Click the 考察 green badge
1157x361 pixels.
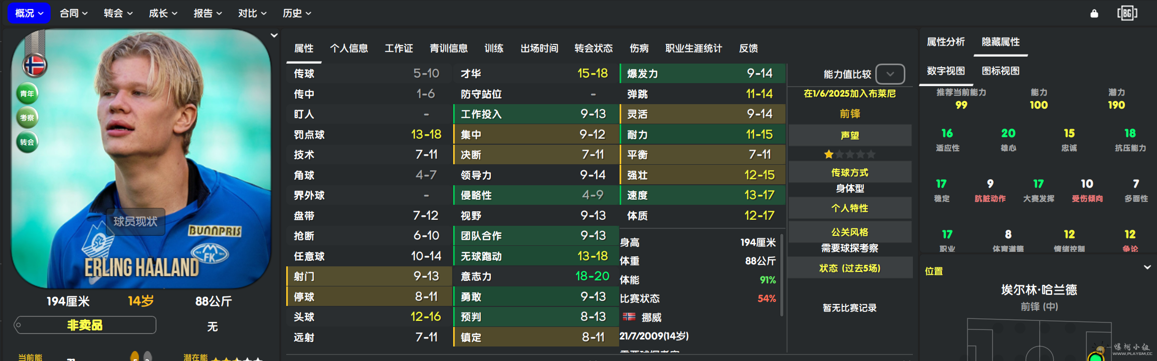(27, 118)
